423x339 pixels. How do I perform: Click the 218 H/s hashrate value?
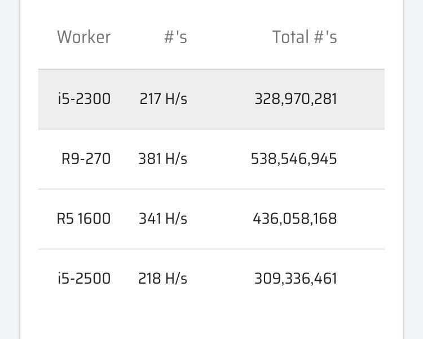(x=162, y=278)
